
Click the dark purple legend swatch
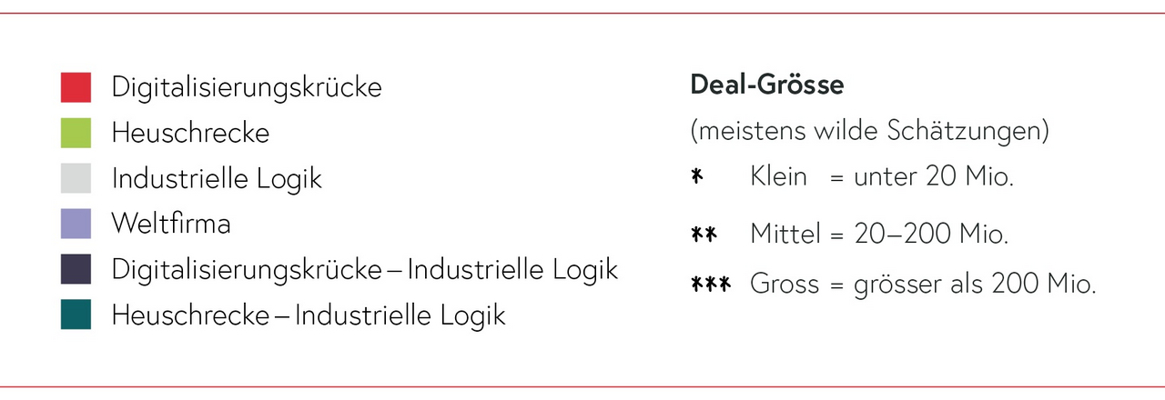tap(76, 269)
